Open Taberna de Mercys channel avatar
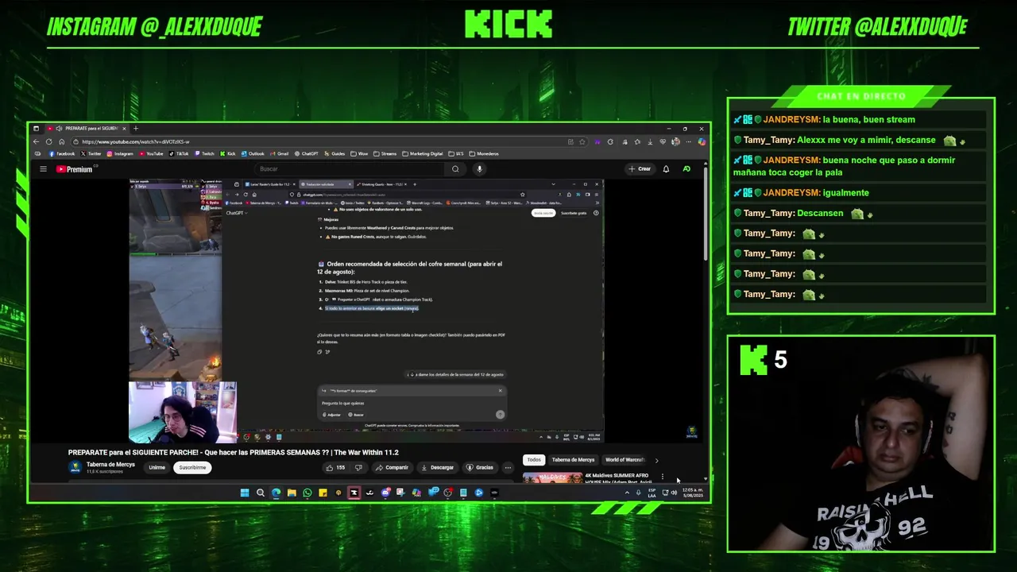The image size is (1017, 572). tap(75, 467)
